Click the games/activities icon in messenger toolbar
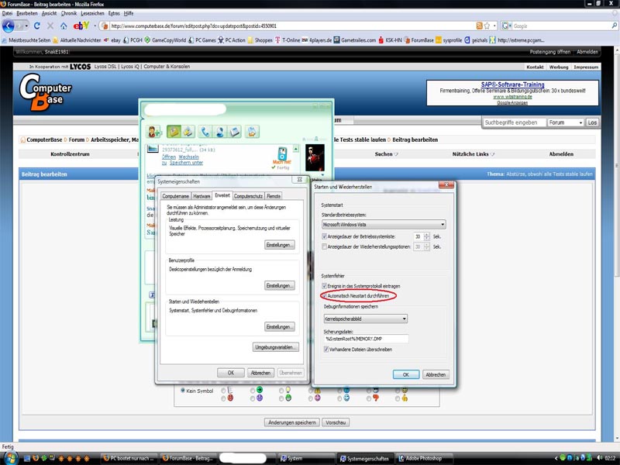This screenshot has width=620, height=465. point(252,132)
